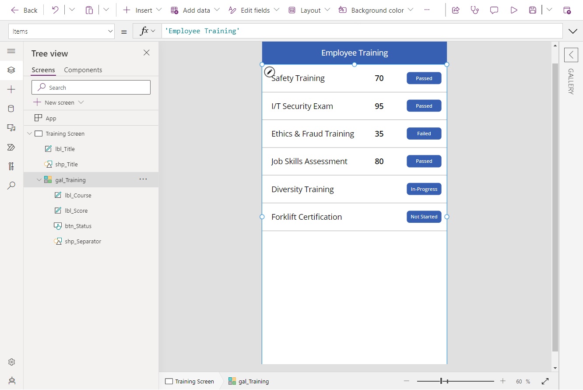Open the Items property selector dropdown

pos(110,31)
